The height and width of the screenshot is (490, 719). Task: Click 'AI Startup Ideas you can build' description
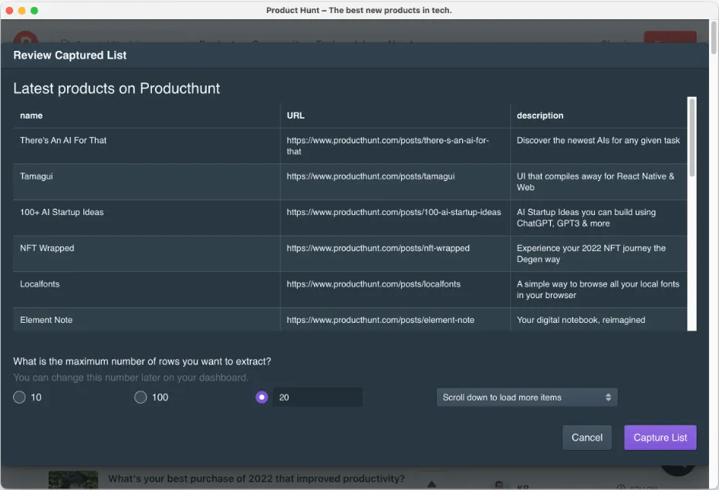586,217
